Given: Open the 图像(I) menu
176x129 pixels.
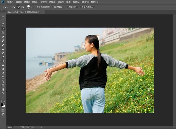Looking at the screenshot, I should pos(27,2).
